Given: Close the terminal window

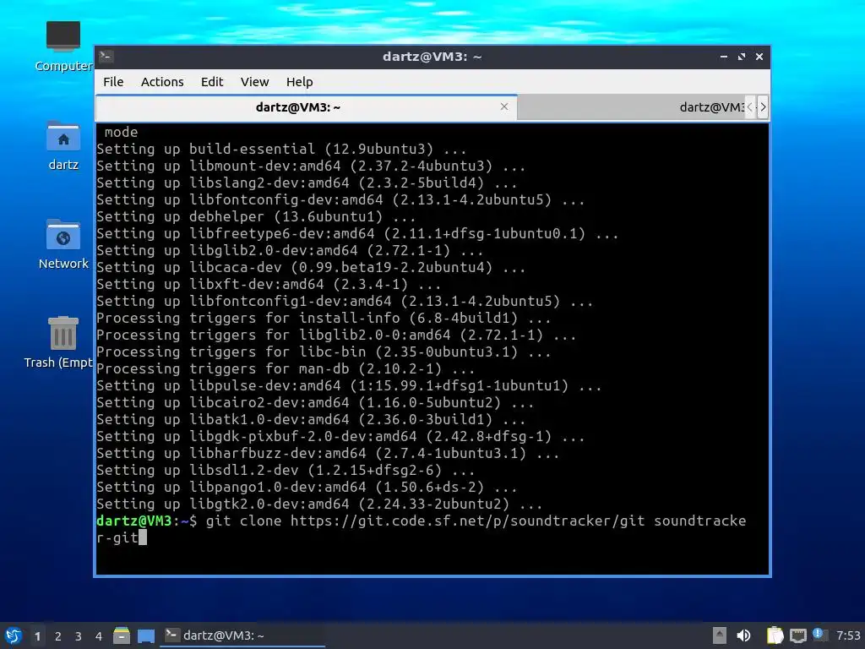Looking at the screenshot, I should coord(759,57).
